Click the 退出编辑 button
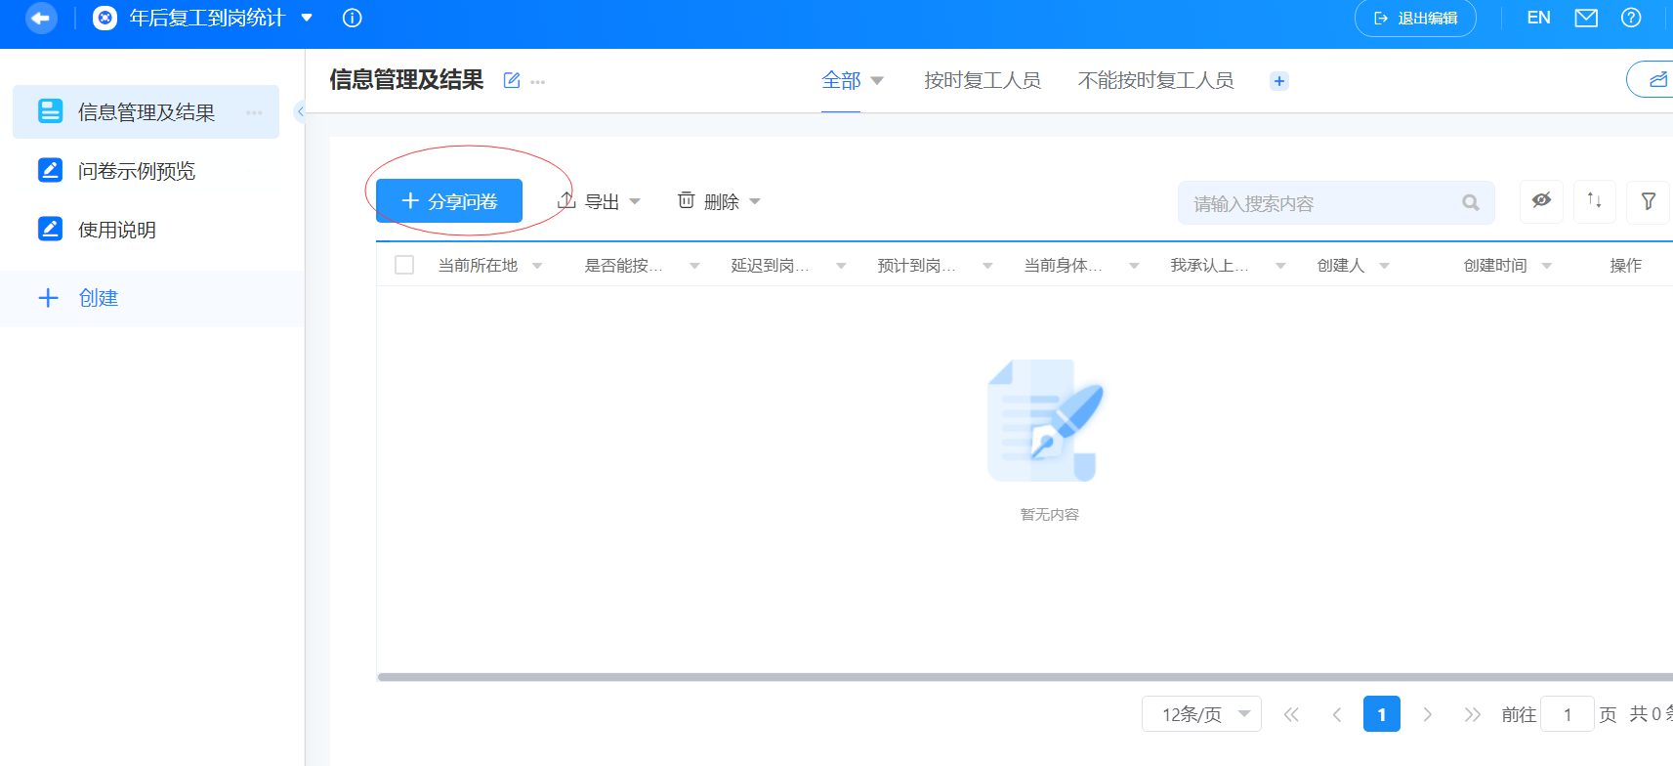 click(x=1415, y=18)
